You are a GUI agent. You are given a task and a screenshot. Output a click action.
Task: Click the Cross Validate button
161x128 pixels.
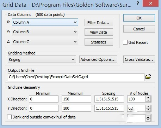click(139, 59)
